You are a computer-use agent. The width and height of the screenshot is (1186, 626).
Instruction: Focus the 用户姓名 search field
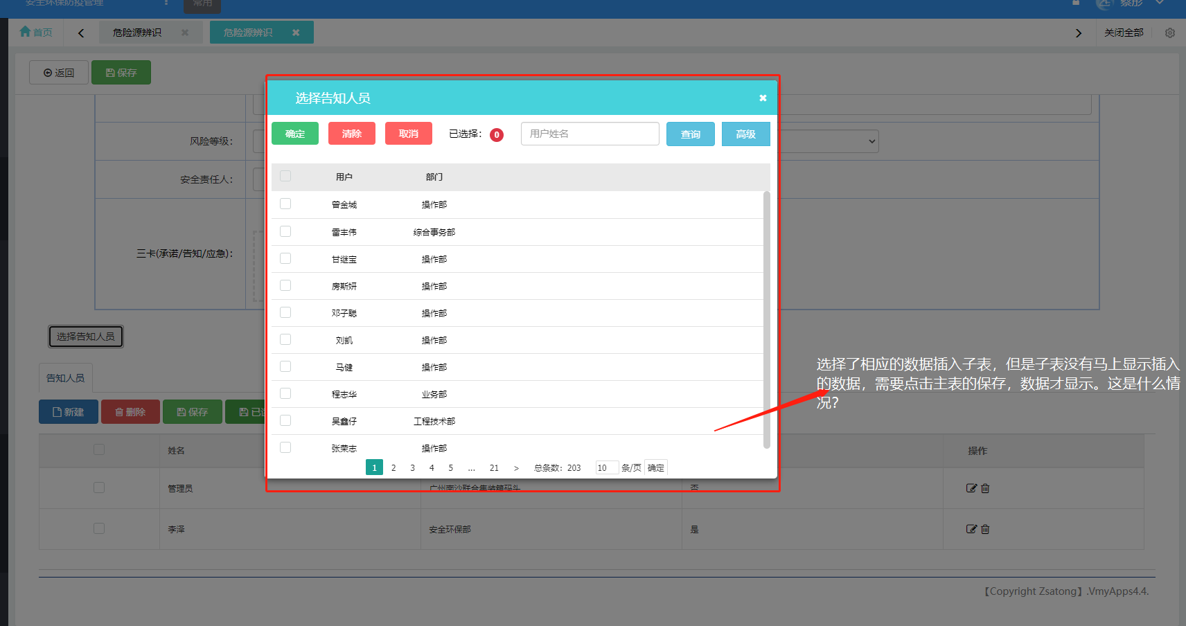(x=590, y=134)
